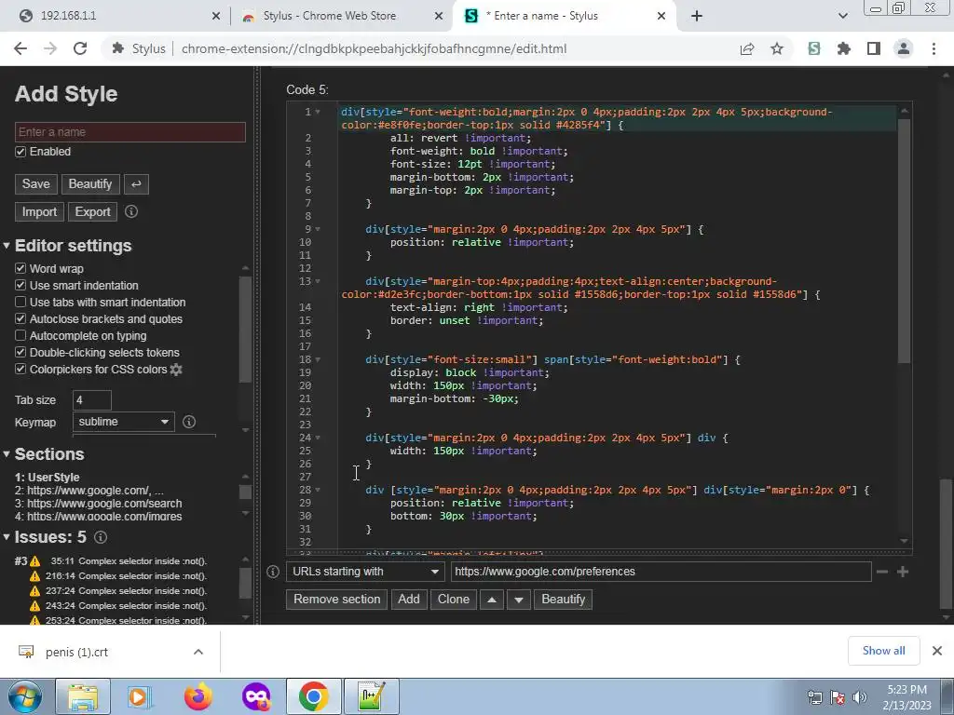This screenshot has height=715, width=954.
Task: Go back to the previous page
Action: [20, 48]
